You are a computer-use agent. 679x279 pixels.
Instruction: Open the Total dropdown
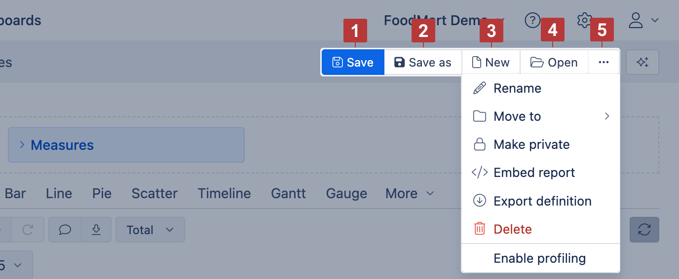click(x=150, y=230)
